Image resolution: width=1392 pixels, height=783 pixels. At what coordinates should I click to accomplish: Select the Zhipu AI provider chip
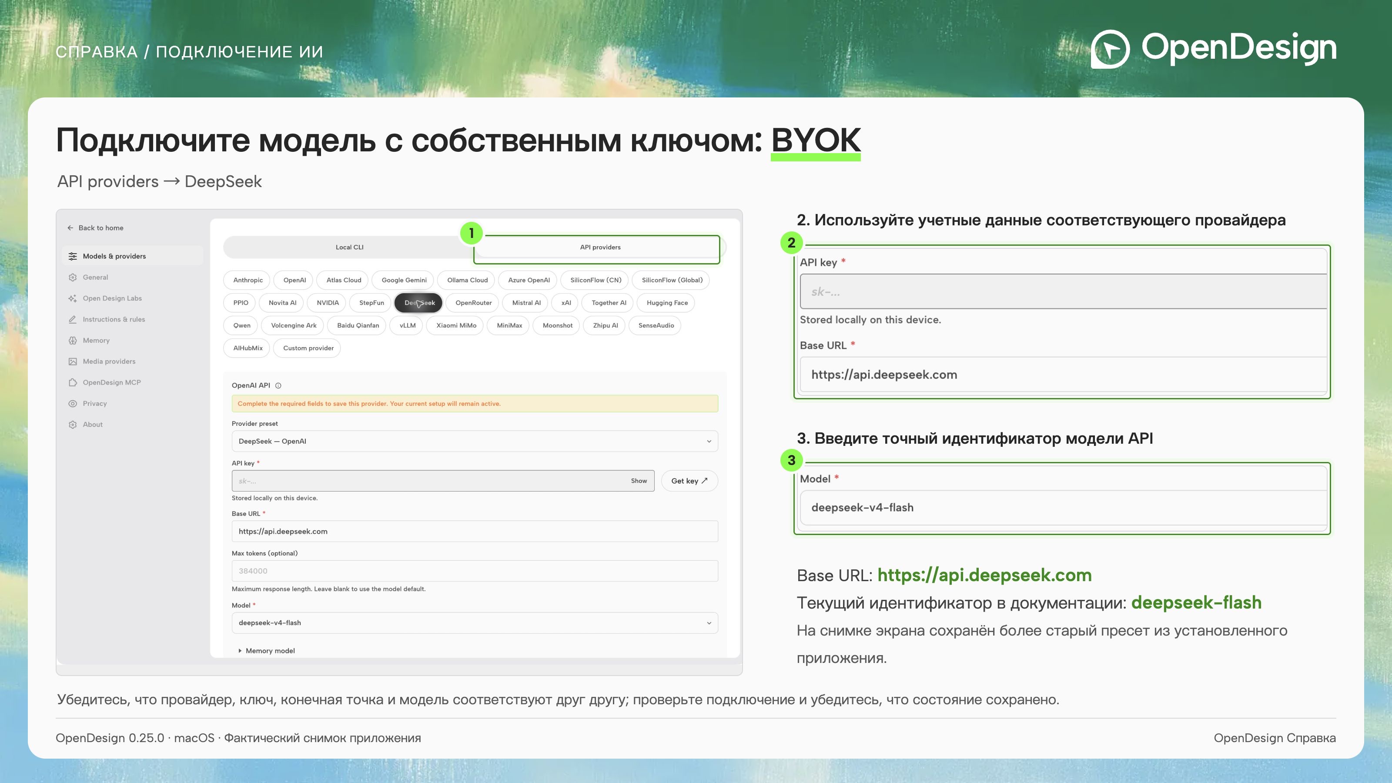605,325
